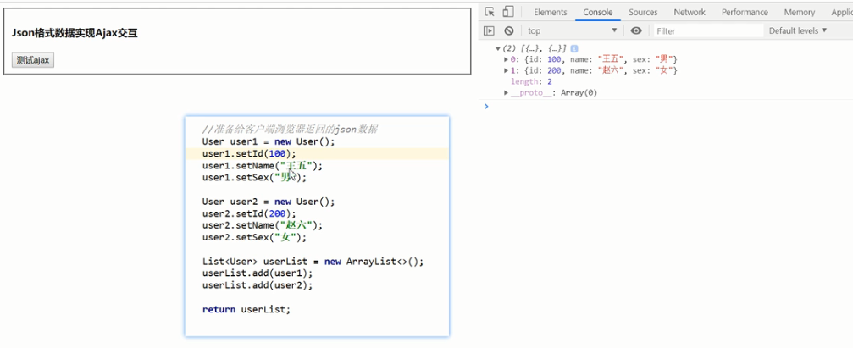
Task: Click the length: 2 property
Action: 531,81
